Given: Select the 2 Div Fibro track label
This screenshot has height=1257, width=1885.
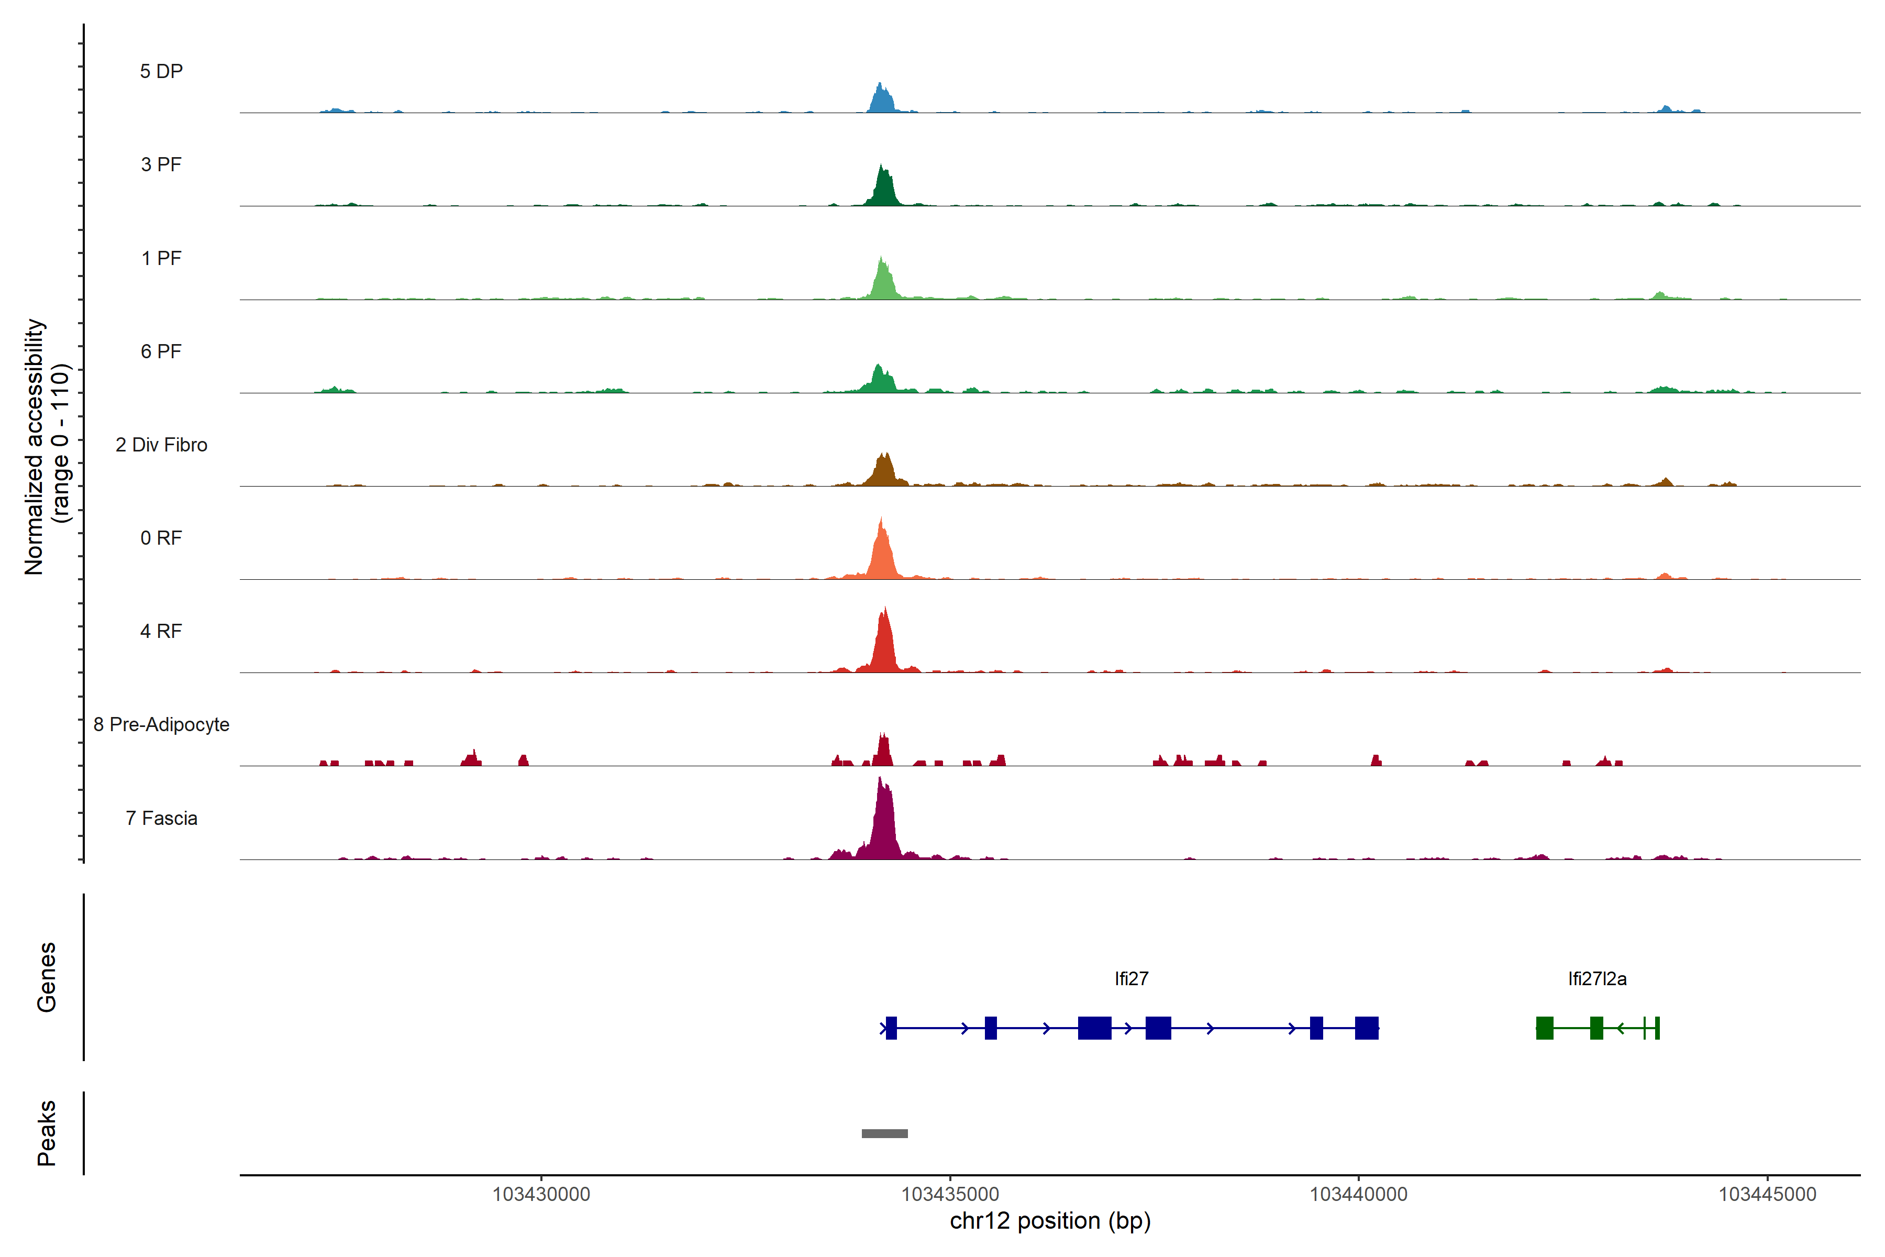Looking at the screenshot, I should tap(161, 445).
